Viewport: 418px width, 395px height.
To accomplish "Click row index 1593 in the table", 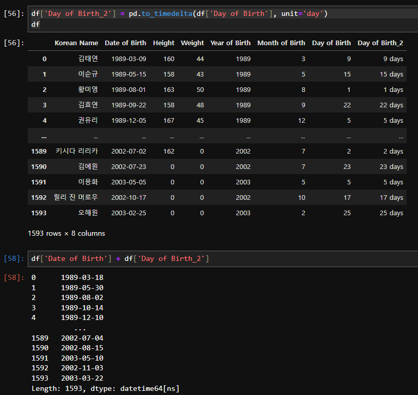I will pos(39,213).
